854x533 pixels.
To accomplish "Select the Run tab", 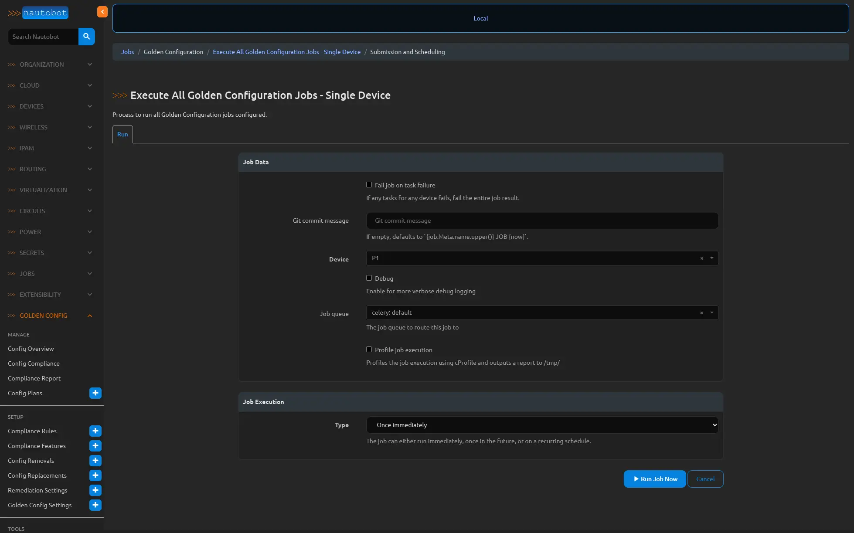I will 122,134.
